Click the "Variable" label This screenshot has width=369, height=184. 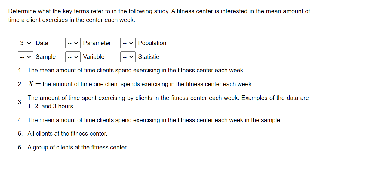[94, 57]
